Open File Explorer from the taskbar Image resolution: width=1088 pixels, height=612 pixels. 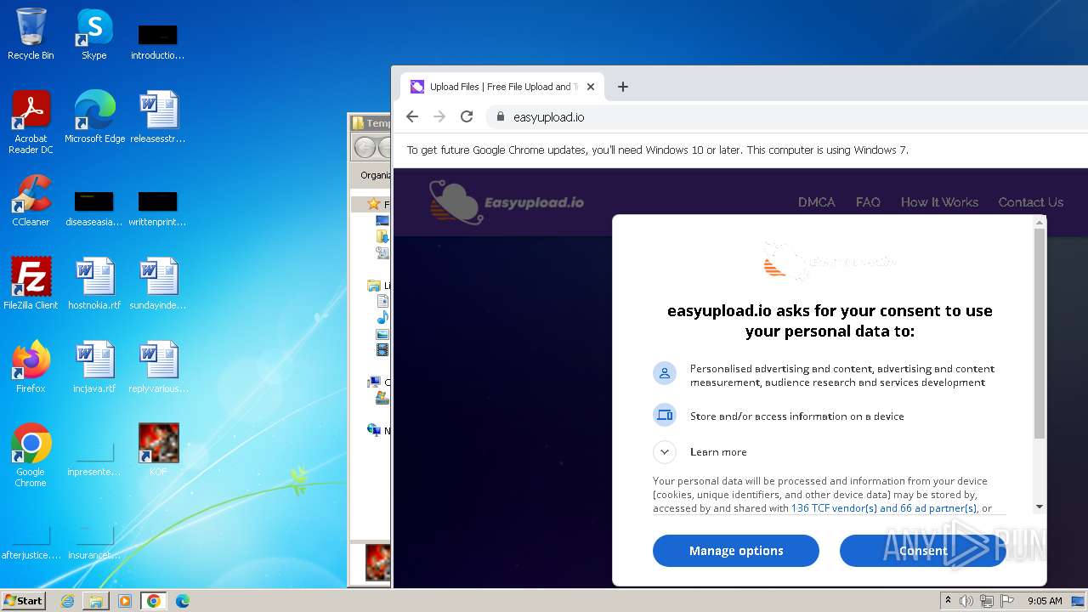(x=96, y=601)
